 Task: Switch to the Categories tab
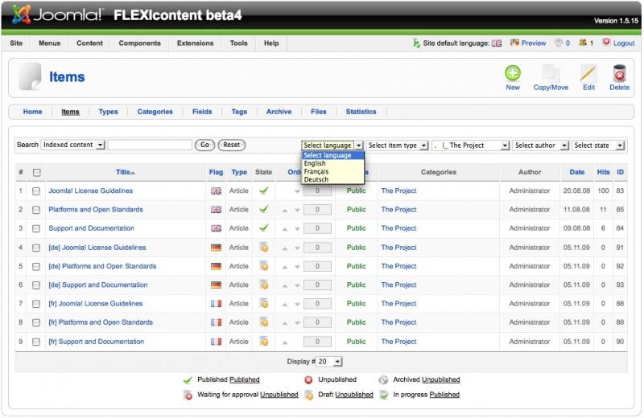click(155, 112)
